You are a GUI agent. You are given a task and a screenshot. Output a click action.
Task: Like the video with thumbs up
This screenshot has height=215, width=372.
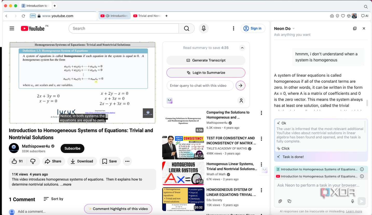pos(17,161)
